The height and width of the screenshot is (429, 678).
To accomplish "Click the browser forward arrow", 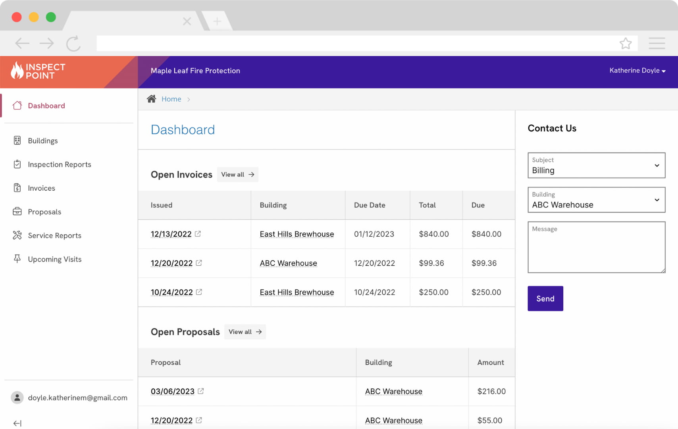I will 47,43.
